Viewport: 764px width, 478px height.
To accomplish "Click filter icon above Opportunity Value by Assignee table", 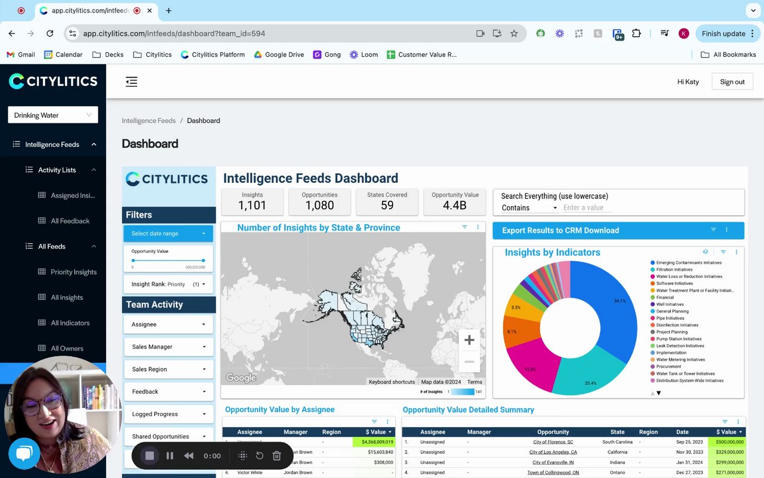I will [374, 422].
